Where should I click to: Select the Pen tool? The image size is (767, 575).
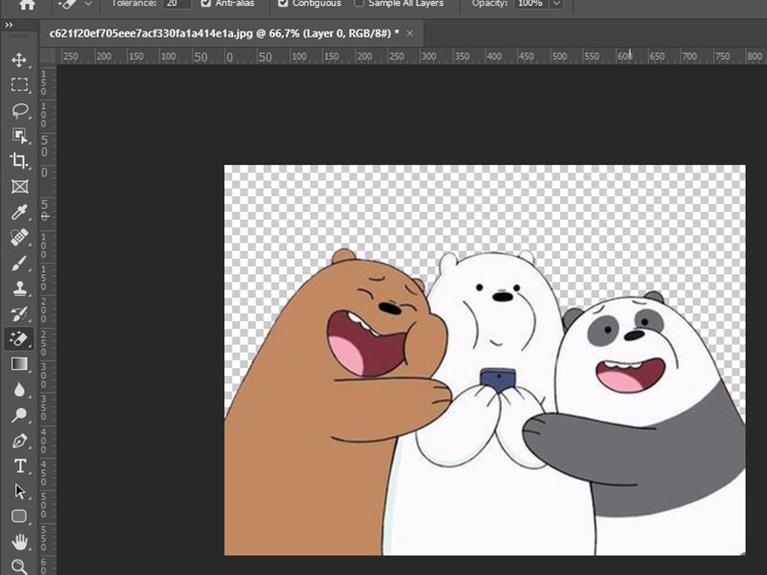point(19,441)
